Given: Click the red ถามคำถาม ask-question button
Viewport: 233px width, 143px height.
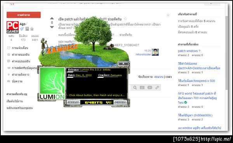Looking at the screenshot, I should point(23,15).
